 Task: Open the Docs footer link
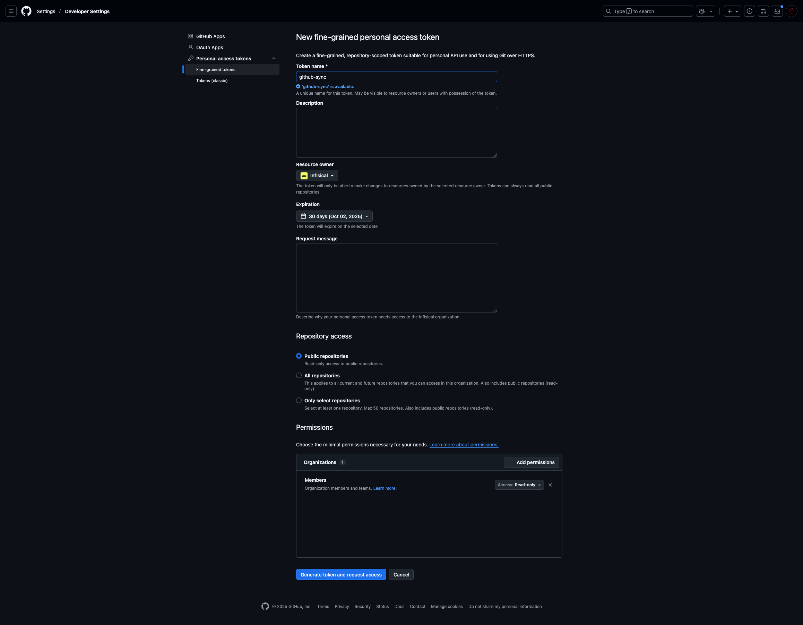pos(399,607)
